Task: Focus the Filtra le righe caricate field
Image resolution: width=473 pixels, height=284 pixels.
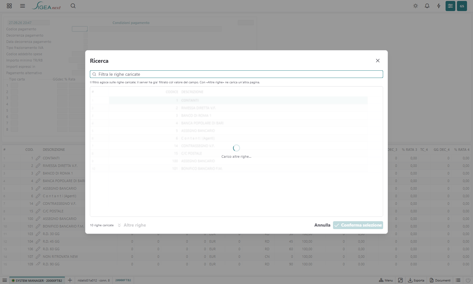Action: [x=237, y=74]
